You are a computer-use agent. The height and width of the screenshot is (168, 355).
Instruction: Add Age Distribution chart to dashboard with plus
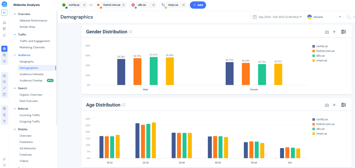point(334,105)
